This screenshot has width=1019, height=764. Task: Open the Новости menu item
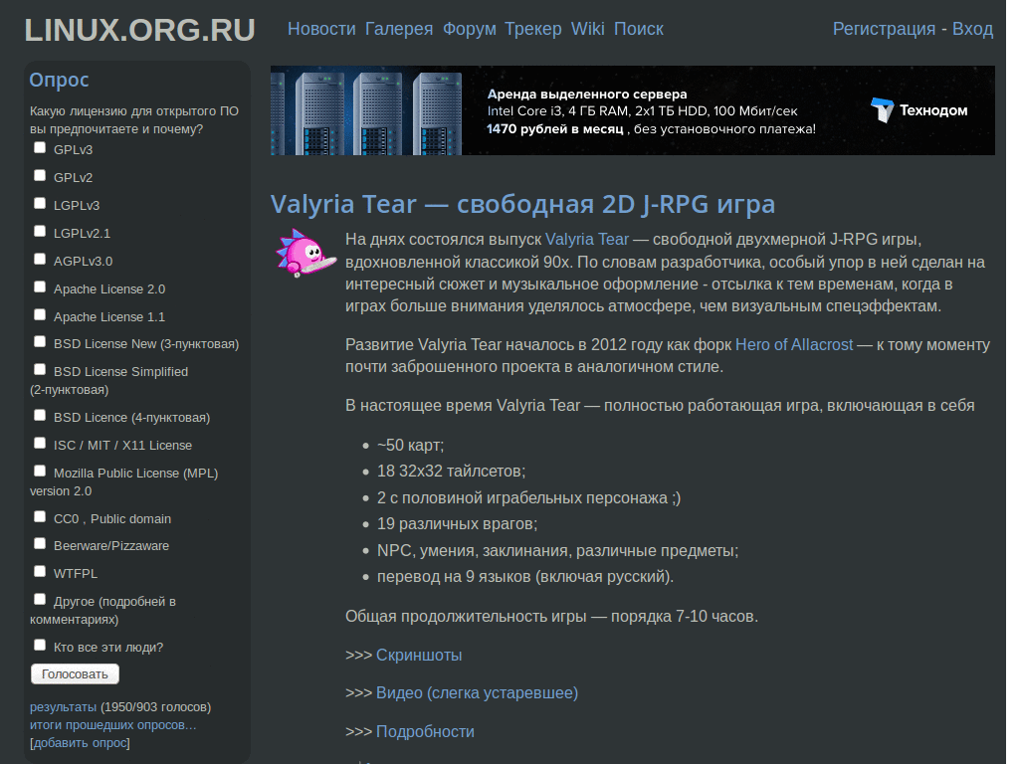[x=321, y=29]
